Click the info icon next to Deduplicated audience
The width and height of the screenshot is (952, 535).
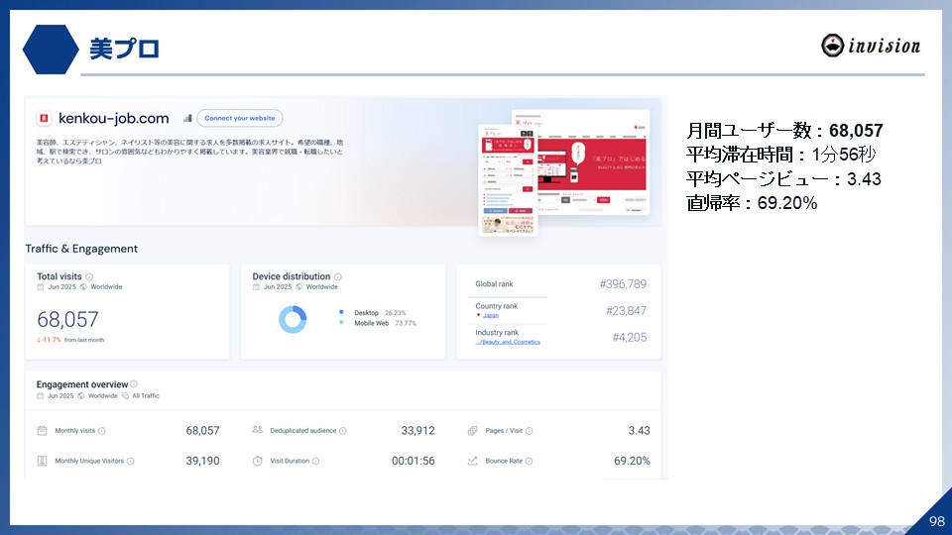(342, 431)
